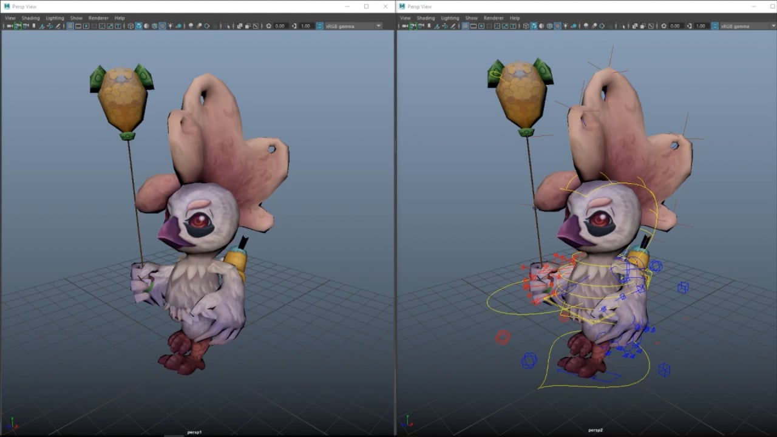Toggle the grid display in the right panel
Screen dimensions: 777x437
click(465, 26)
